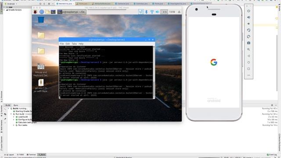The height and width of the screenshot is (158, 281).
Task: Open the TODO tool window
Action: point(20,154)
